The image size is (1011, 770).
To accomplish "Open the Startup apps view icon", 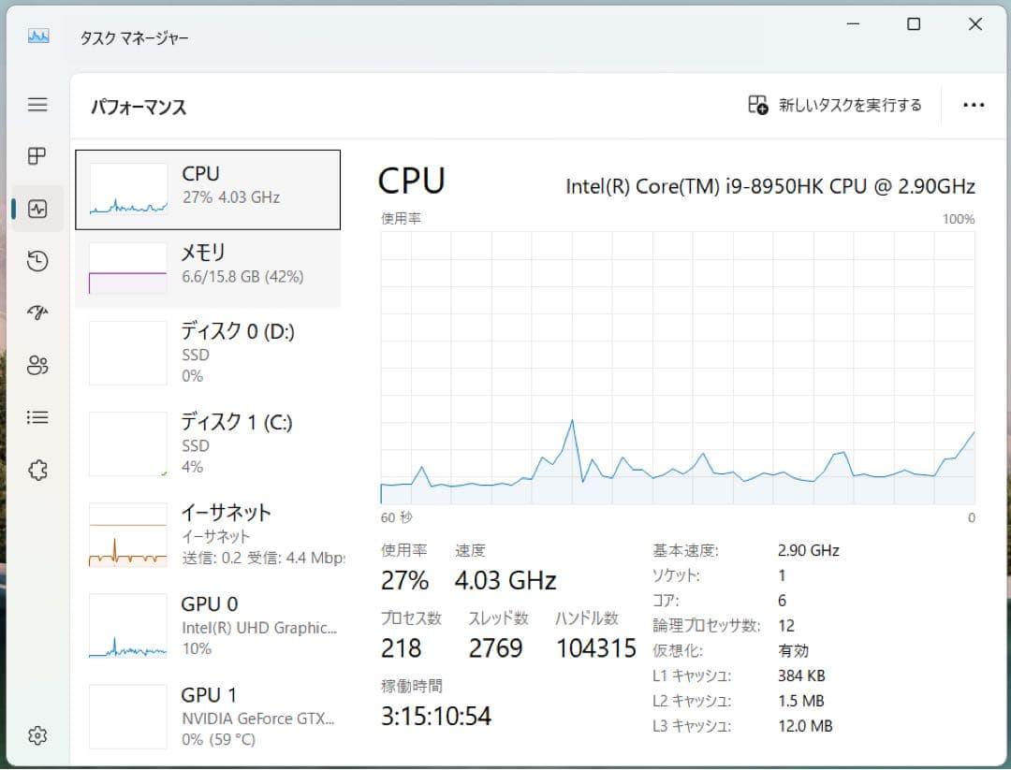I will coord(37,313).
